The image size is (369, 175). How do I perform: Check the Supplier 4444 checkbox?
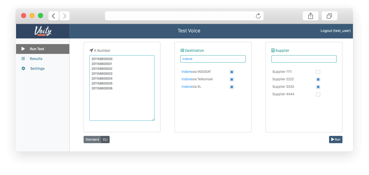click(318, 95)
